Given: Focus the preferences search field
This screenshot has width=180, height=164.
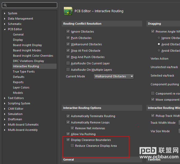Looking at the screenshot, I should pyautogui.click(x=29, y=5).
